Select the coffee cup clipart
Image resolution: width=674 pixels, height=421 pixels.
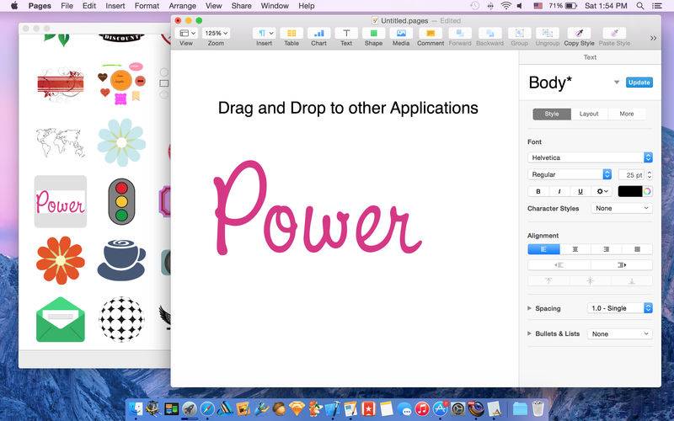121,260
